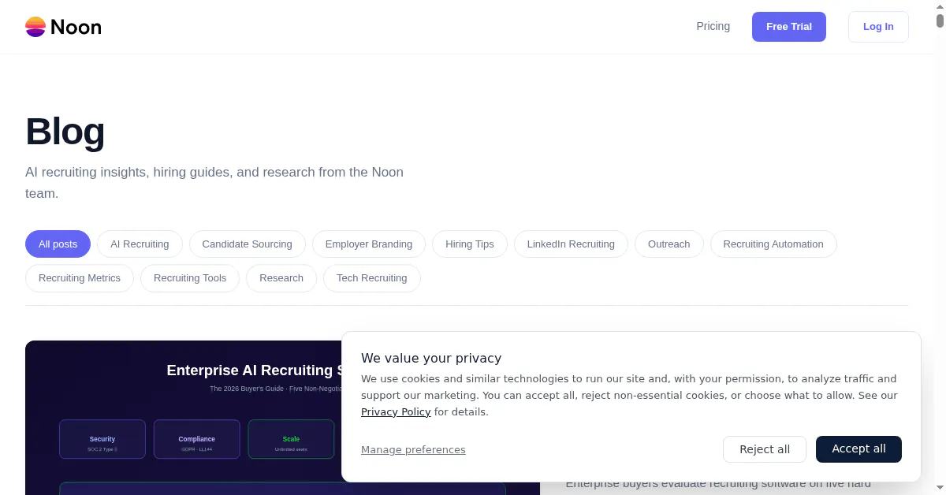Filter blog by Hiring Tips

click(x=470, y=244)
